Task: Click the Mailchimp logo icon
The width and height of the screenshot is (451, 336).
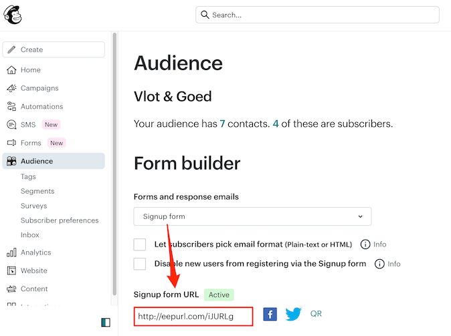Action: tap(13, 15)
